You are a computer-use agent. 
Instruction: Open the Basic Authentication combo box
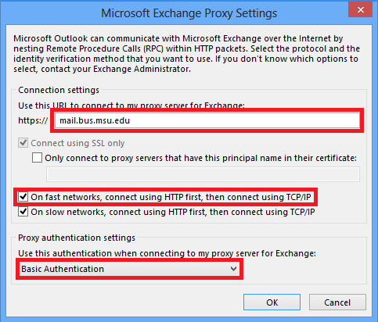click(x=129, y=269)
